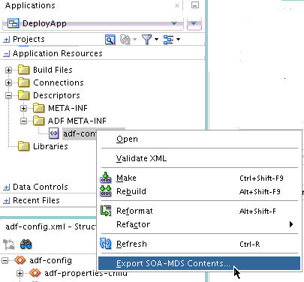
Task: Close the Applications panel tab
Action: pyautogui.click(x=177, y=5)
